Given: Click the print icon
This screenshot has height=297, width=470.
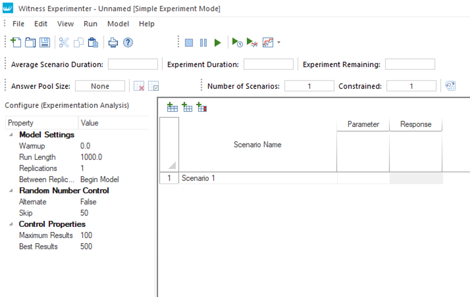Looking at the screenshot, I should [x=113, y=42].
